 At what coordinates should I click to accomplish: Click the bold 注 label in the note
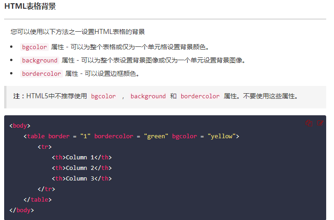coord(16,96)
